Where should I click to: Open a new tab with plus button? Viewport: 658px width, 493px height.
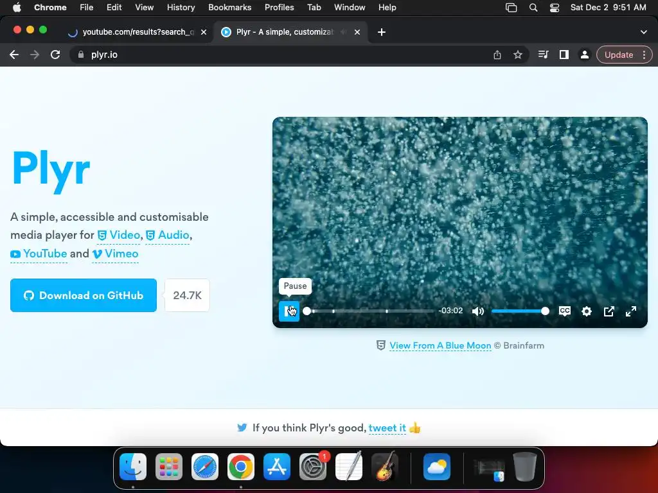(382, 32)
